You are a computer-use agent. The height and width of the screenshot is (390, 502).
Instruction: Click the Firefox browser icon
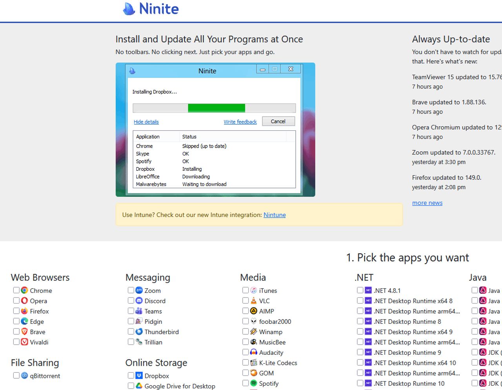pos(24,311)
